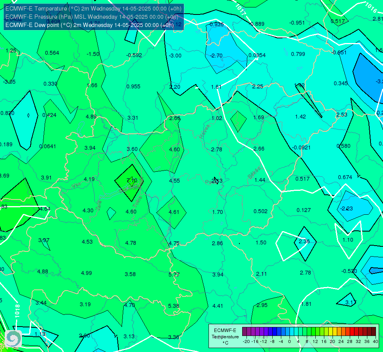Select the ECMWF-E Pressure MSL layer title
The image size is (383, 352).
[92, 17]
